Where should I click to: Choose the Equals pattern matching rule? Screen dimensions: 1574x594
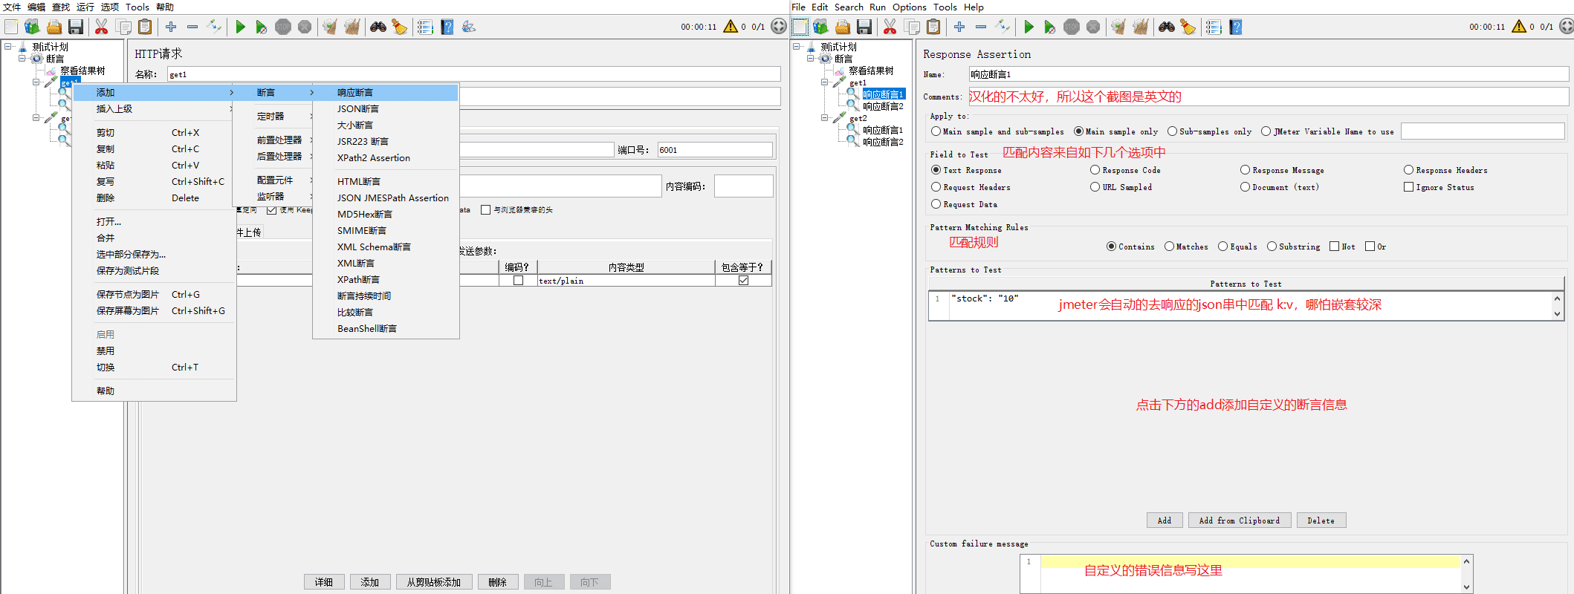tap(1222, 247)
